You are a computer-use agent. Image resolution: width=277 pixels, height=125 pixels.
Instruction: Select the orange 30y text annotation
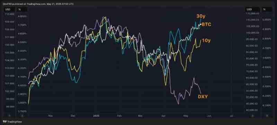point(201,16)
